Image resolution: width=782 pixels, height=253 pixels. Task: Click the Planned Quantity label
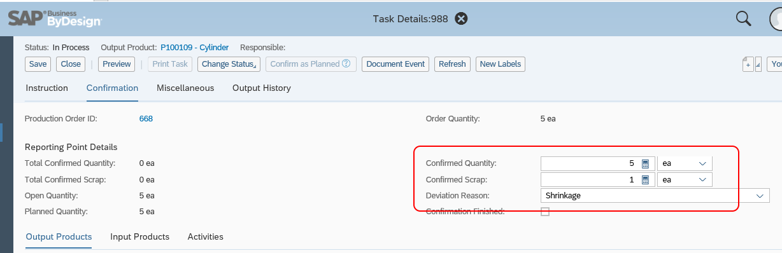pos(56,211)
